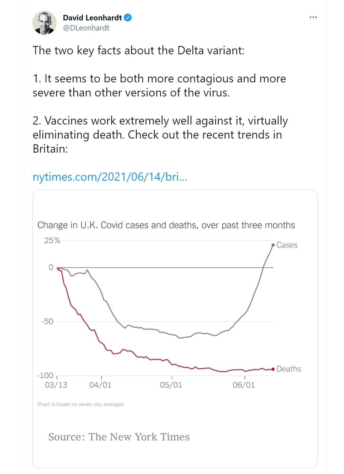Select the Deaths line label
344x474 pixels.
[289, 369]
